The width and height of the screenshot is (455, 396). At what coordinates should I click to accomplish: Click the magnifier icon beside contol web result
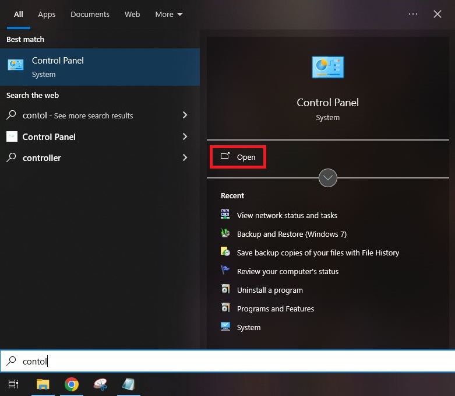click(11, 115)
